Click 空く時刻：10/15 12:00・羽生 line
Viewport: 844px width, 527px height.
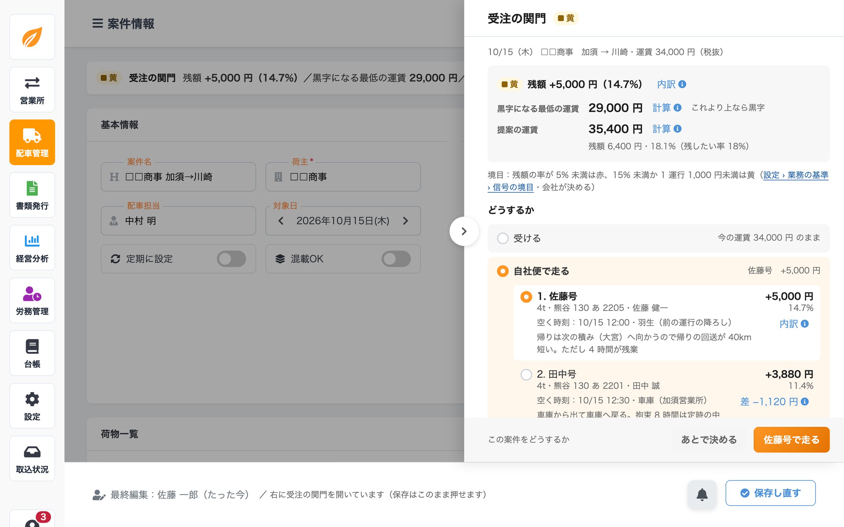[x=634, y=323]
